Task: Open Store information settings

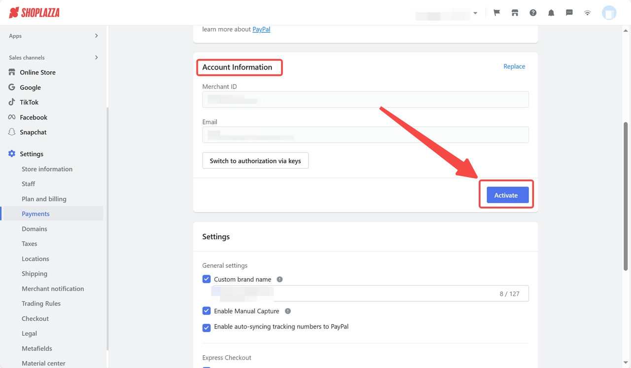Action: tap(47, 169)
